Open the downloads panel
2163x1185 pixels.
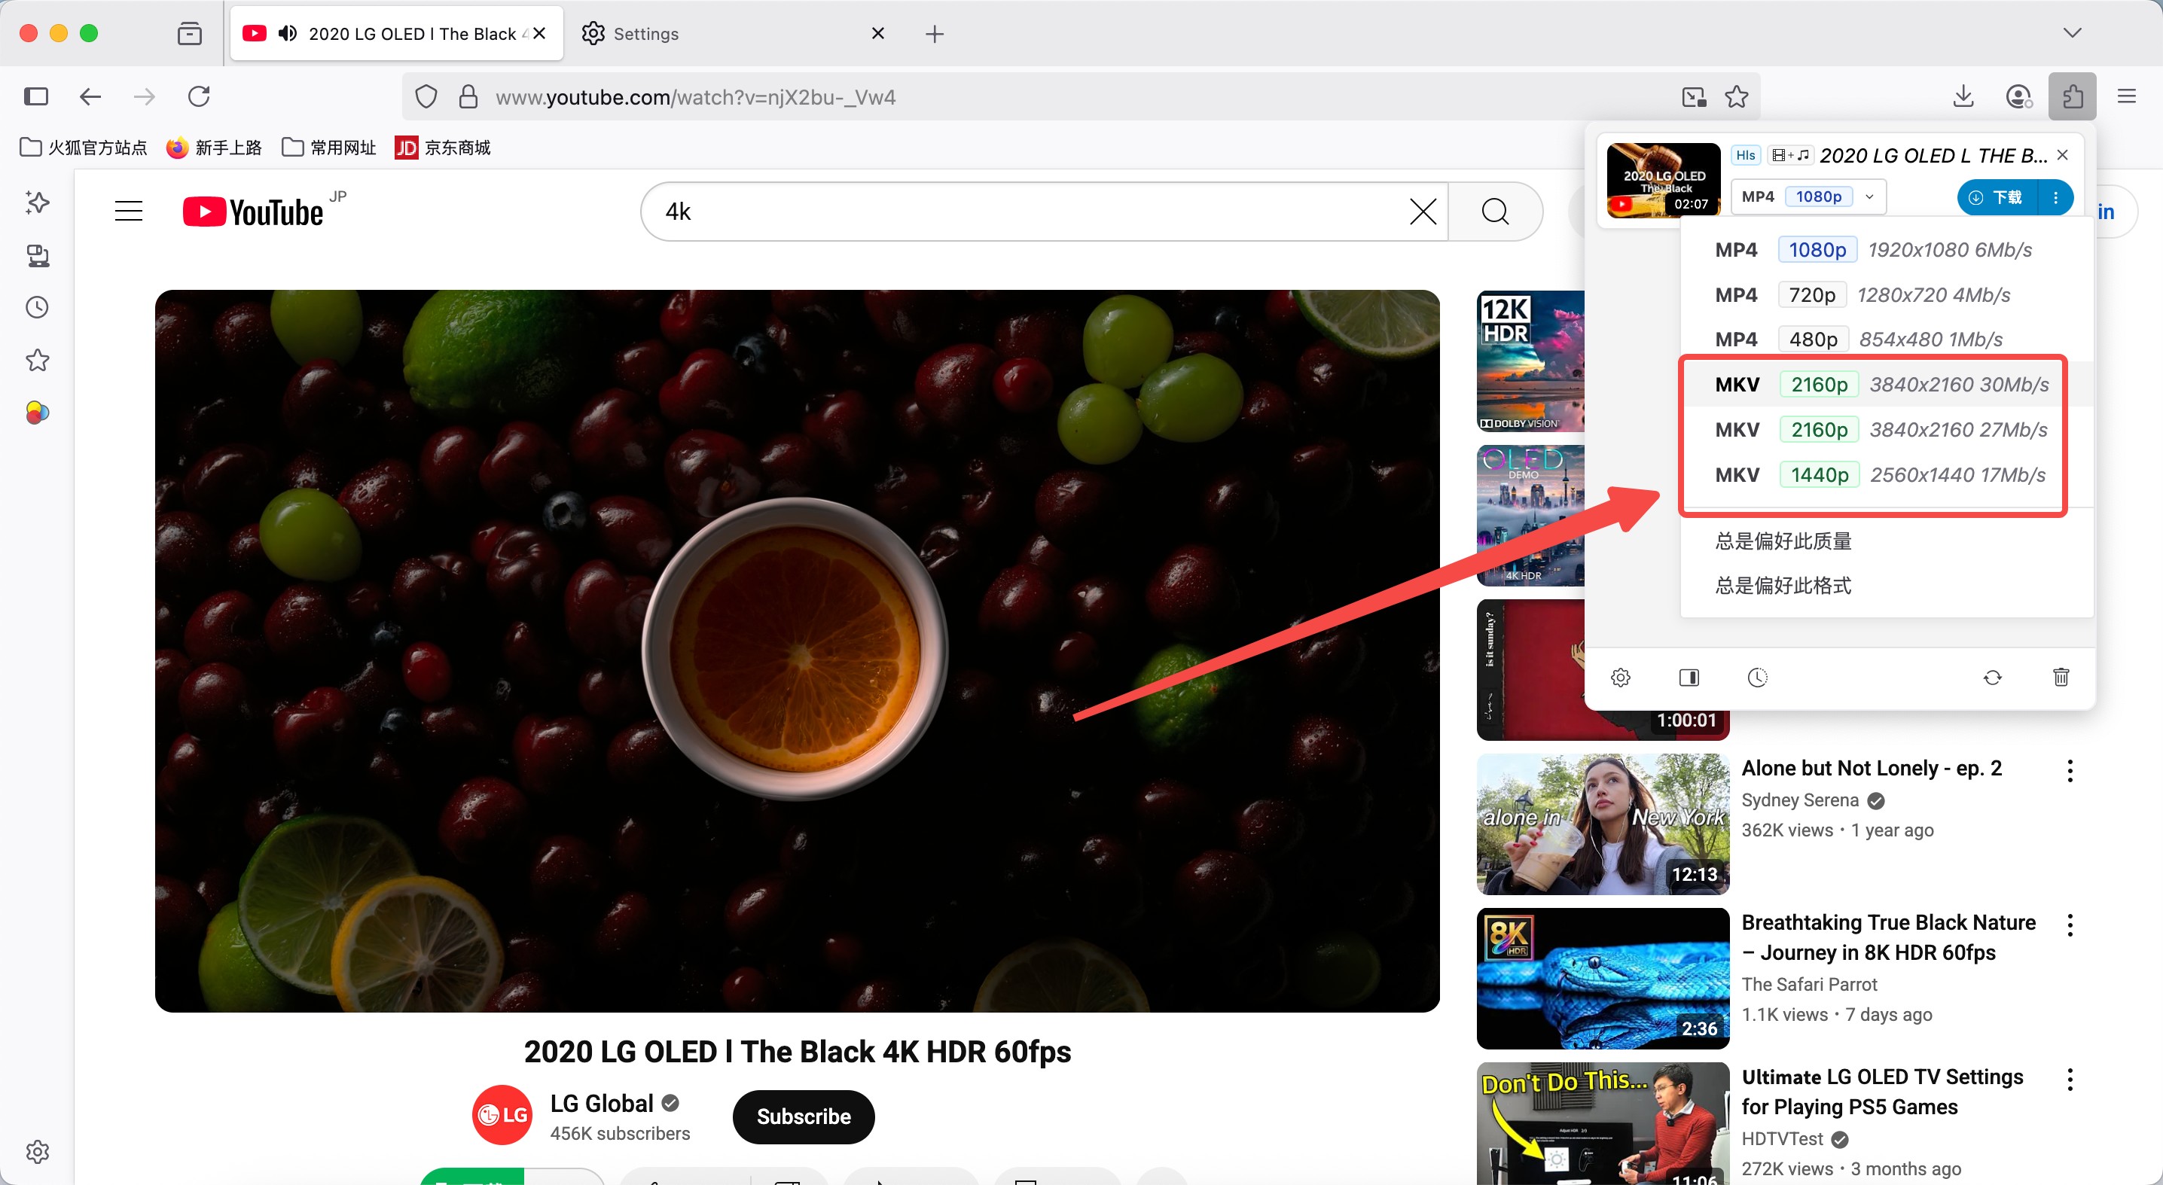(x=1963, y=96)
